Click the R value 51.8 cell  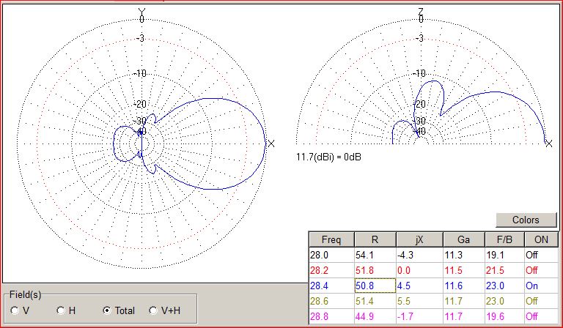[375, 270]
